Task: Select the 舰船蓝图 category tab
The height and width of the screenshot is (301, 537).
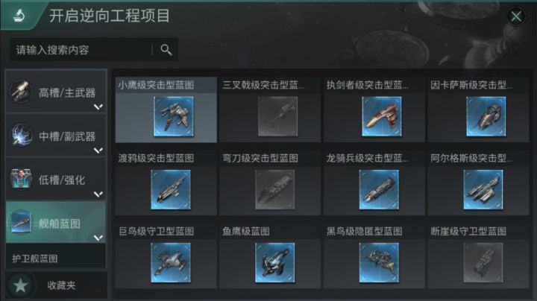Action: coord(56,222)
